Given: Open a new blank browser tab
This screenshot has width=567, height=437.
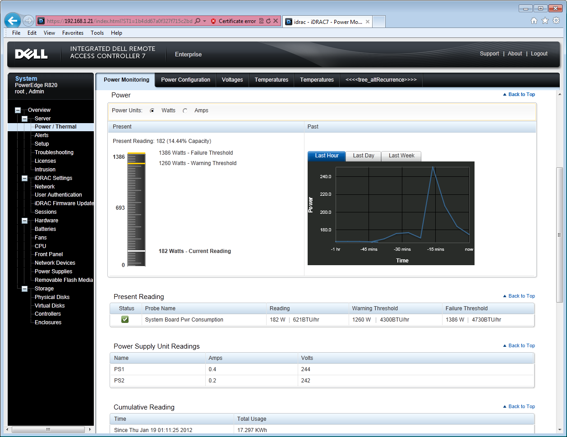Looking at the screenshot, I should point(379,22).
